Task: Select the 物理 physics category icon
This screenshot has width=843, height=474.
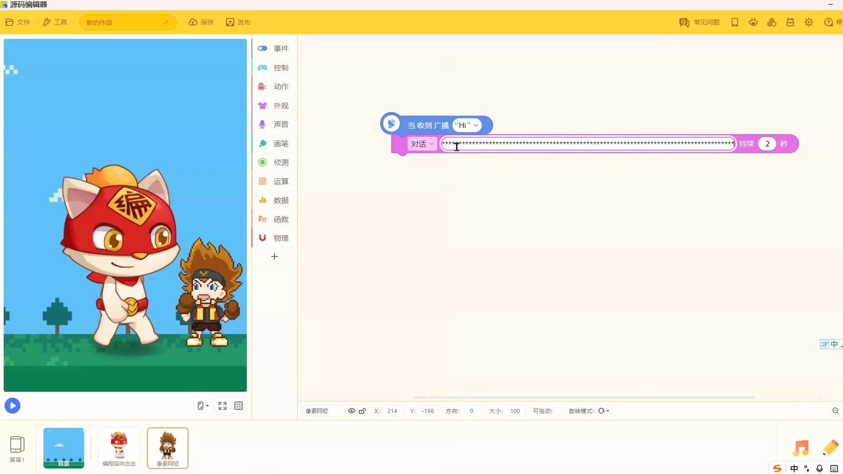Action: [x=263, y=238]
